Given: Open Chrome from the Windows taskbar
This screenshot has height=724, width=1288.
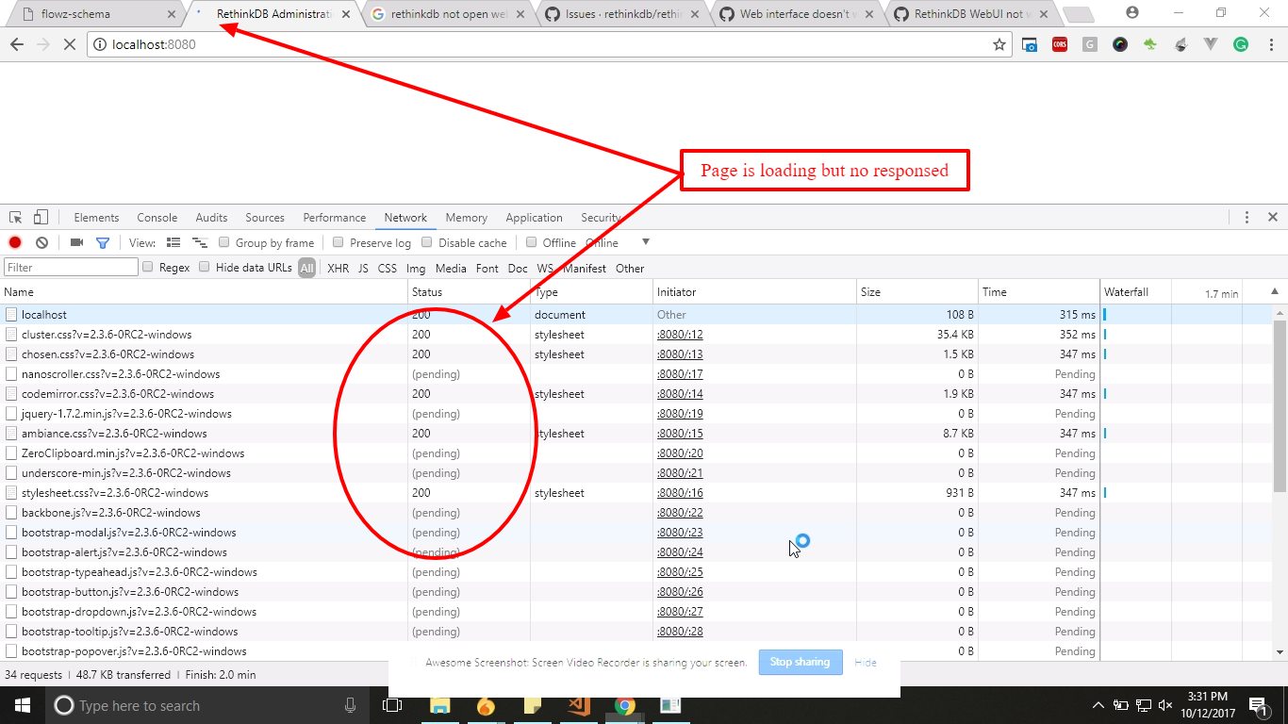Looking at the screenshot, I should tap(624, 705).
